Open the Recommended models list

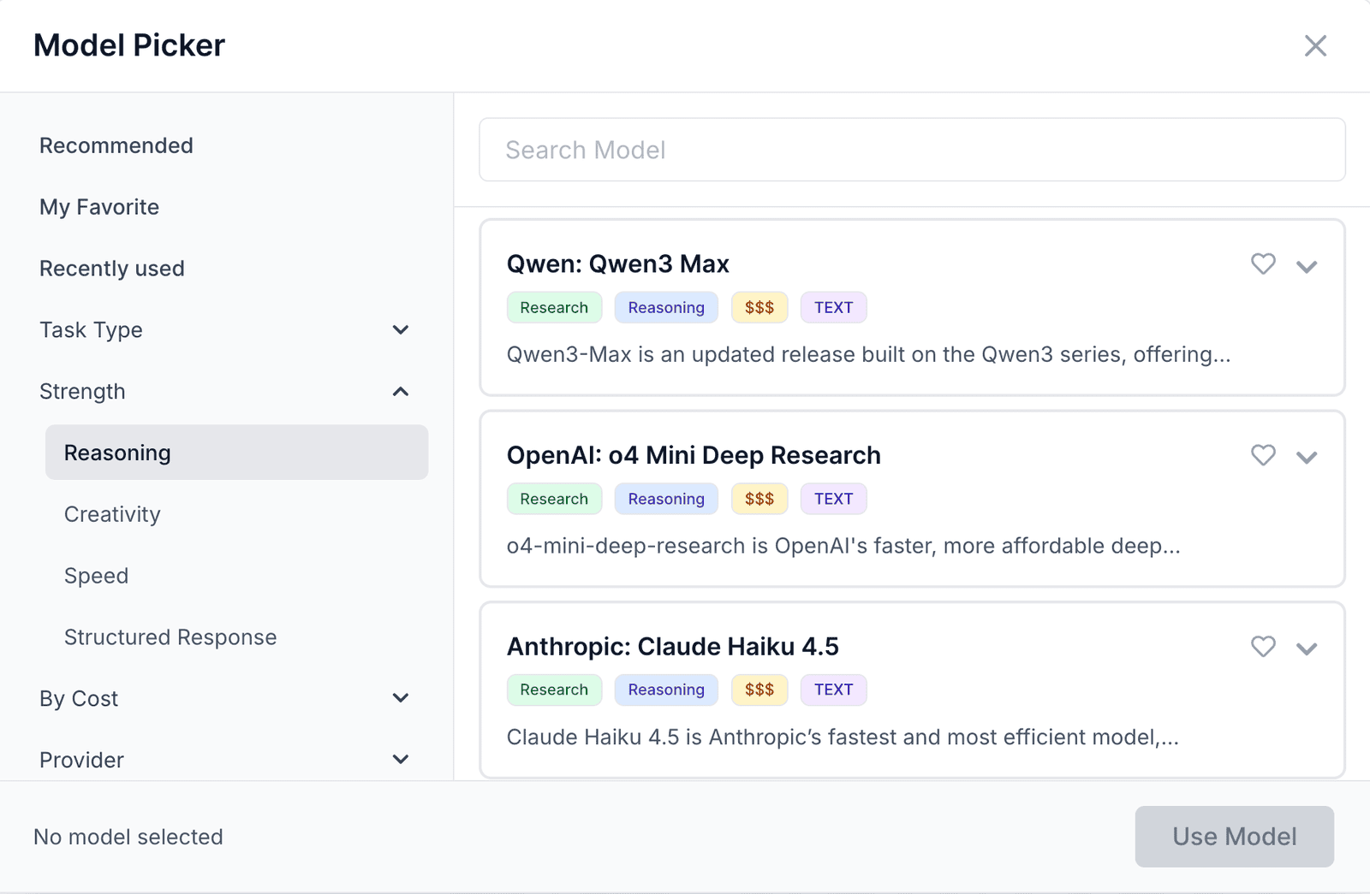tap(116, 145)
